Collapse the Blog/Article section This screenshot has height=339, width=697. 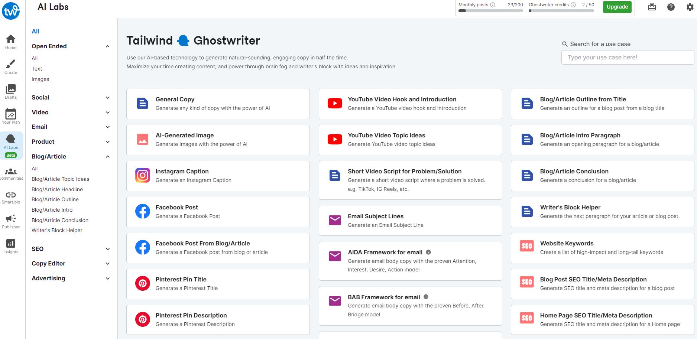click(x=108, y=157)
